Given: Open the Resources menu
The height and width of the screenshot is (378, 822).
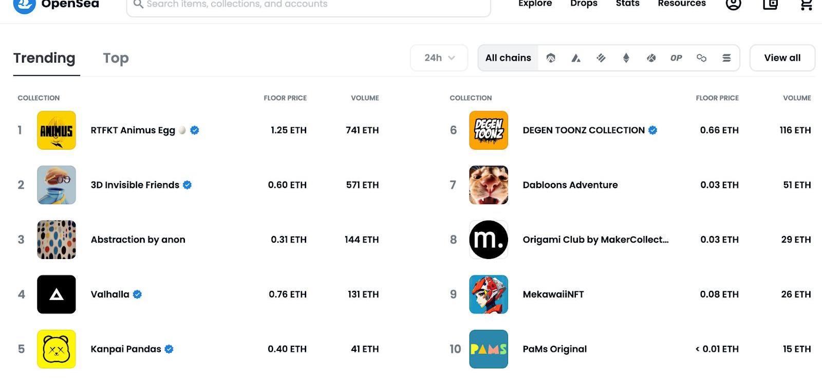Looking at the screenshot, I should (682, 4).
